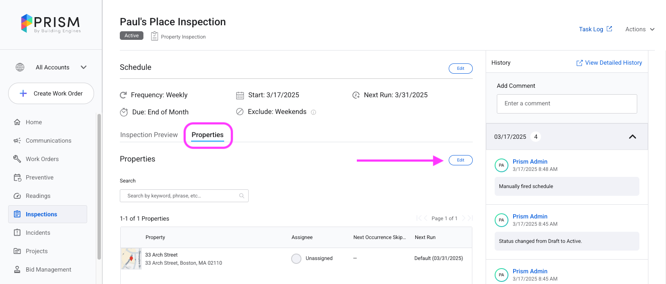The image size is (666, 284).
Task: Open the View Detailed History link
Action: click(x=609, y=63)
